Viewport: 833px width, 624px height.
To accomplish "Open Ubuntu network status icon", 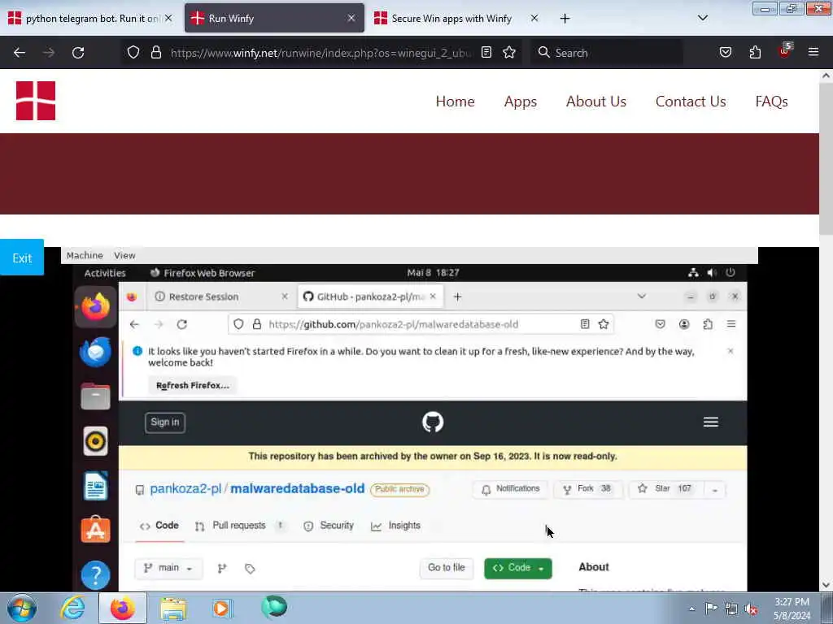I will pos(693,272).
